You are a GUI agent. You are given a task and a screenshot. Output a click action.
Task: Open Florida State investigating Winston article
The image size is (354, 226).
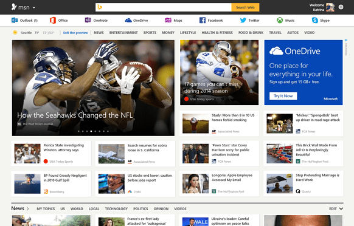click(x=51, y=153)
